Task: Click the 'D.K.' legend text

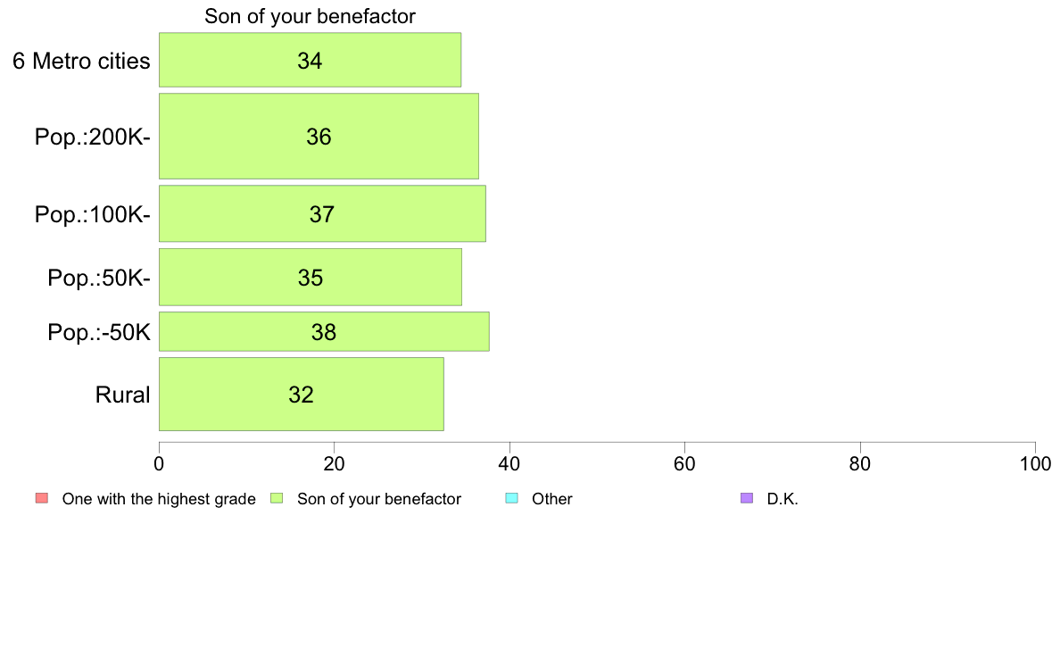Action: point(783,499)
